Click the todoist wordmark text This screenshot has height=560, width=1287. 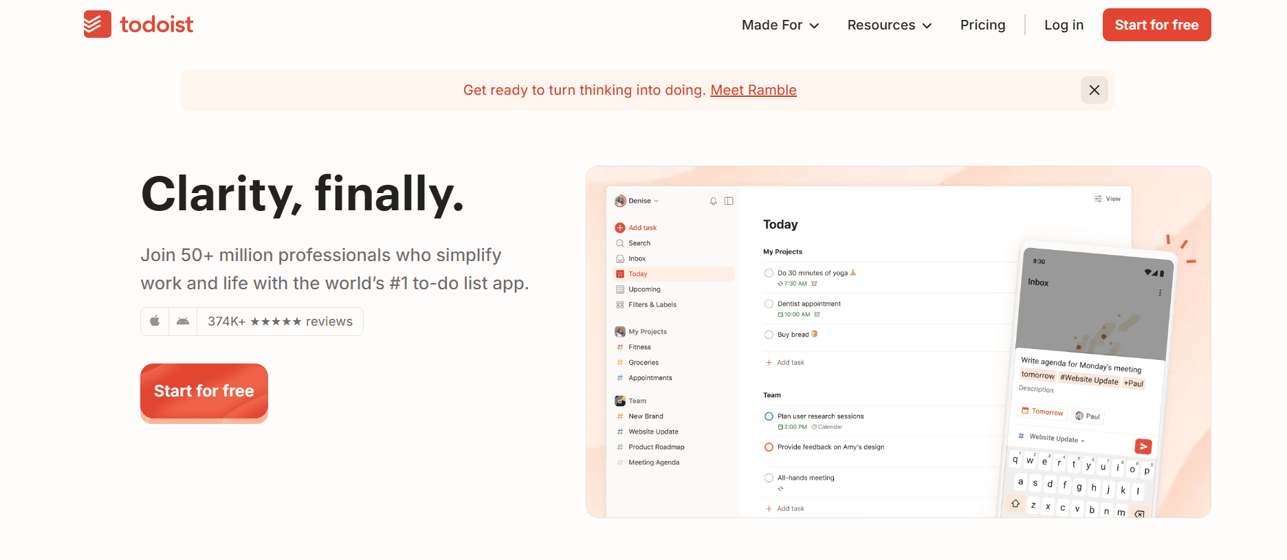tap(157, 25)
